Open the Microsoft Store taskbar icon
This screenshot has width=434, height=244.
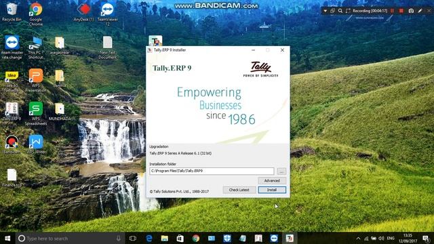180,238
